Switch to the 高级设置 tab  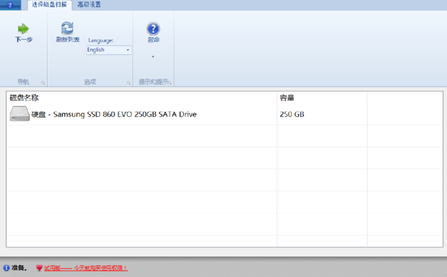[89, 5]
